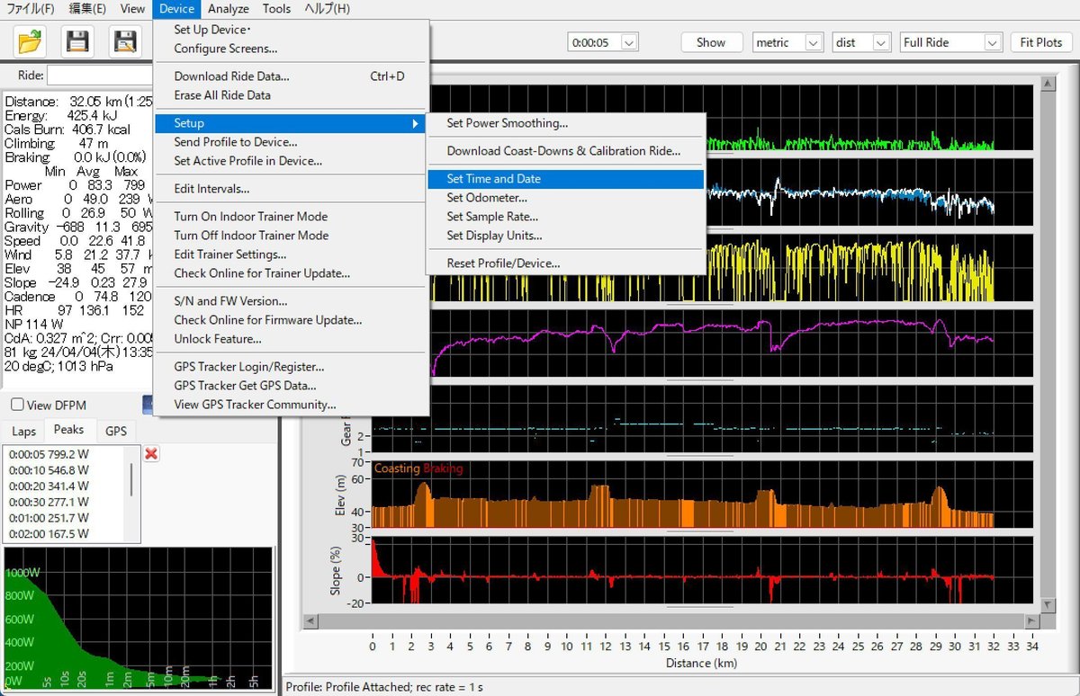
Task: Expand the metric units dropdown
Action: point(814,42)
